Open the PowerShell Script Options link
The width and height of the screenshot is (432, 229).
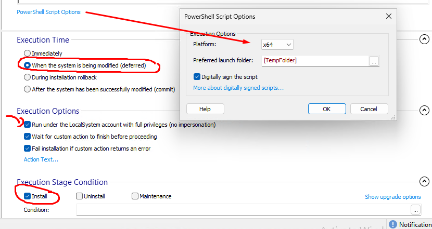coord(48,12)
